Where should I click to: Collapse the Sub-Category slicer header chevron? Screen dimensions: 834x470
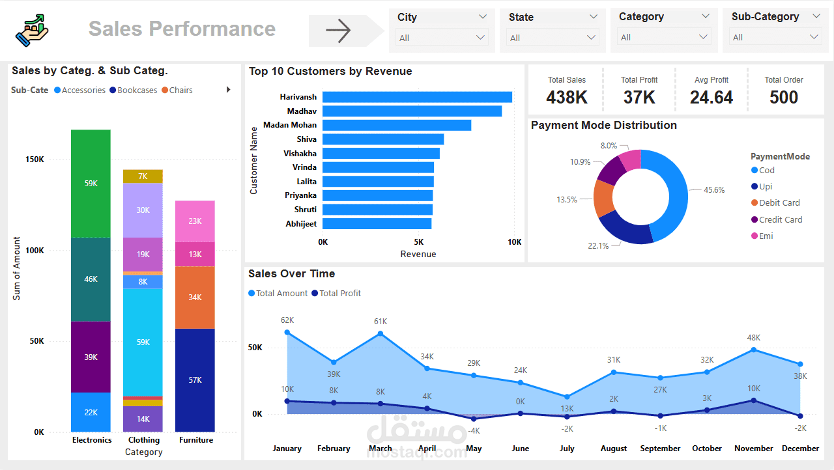click(x=816, y=16)
